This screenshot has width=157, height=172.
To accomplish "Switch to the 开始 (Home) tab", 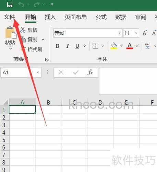I will coord(31,17).
